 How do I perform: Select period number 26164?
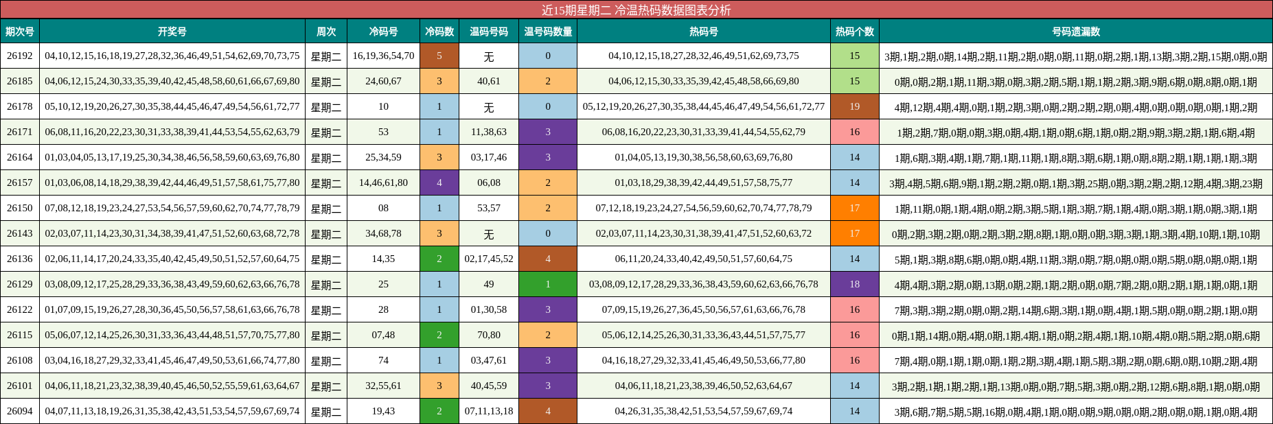20,157
